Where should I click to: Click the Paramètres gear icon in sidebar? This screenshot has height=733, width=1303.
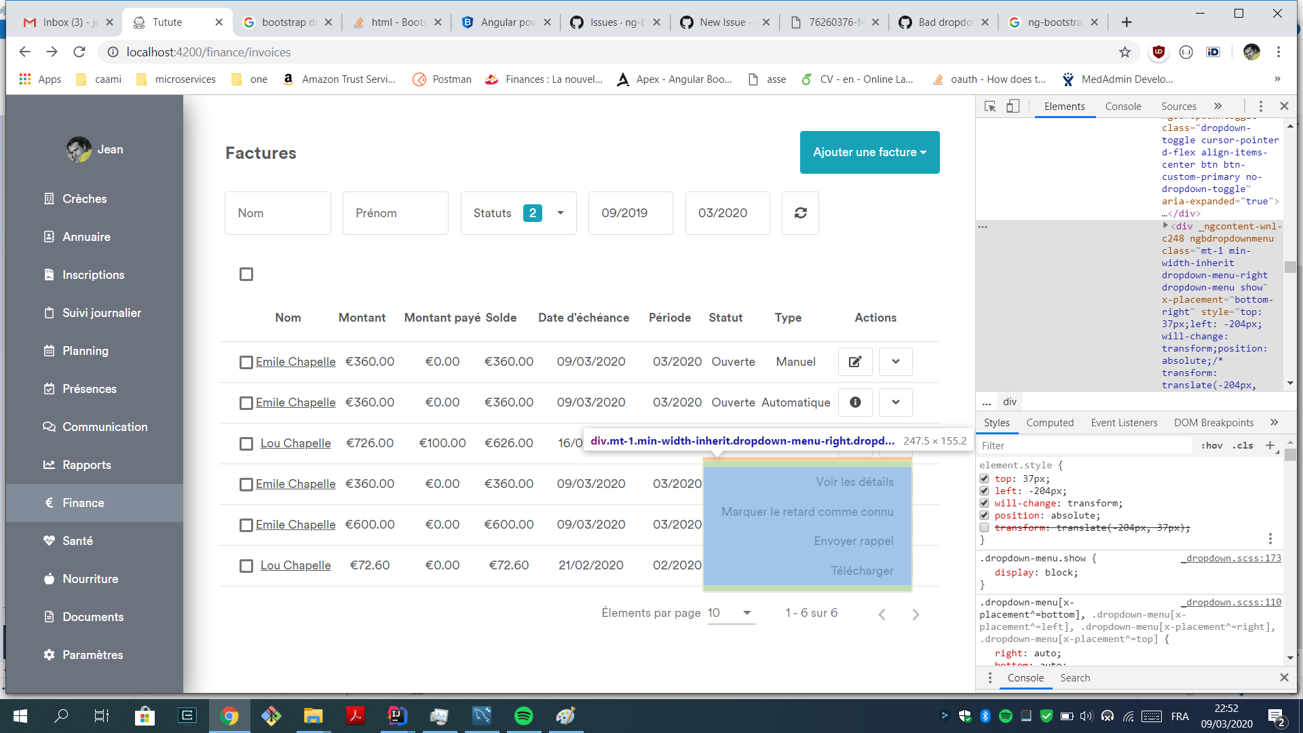click(48, 654)
